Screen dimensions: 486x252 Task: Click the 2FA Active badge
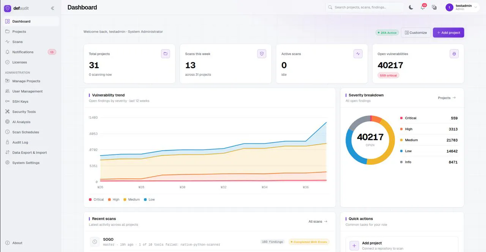coord(387,33)
